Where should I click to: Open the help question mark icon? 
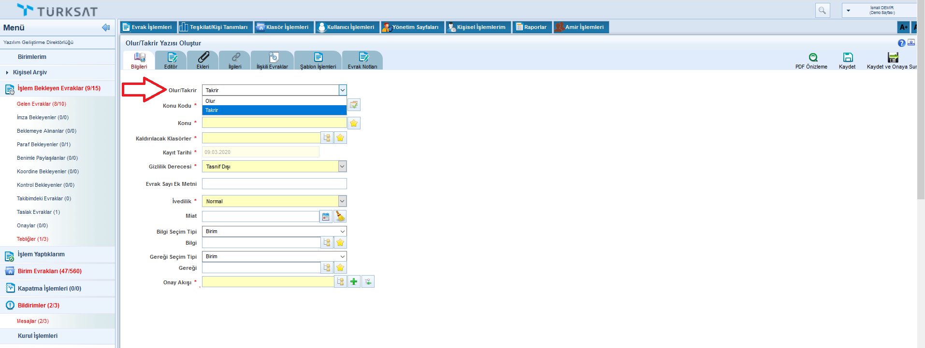[901, 43]
